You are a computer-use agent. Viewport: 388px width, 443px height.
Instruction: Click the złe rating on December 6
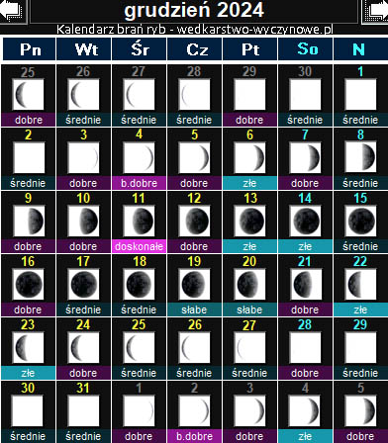click(249, 183)
